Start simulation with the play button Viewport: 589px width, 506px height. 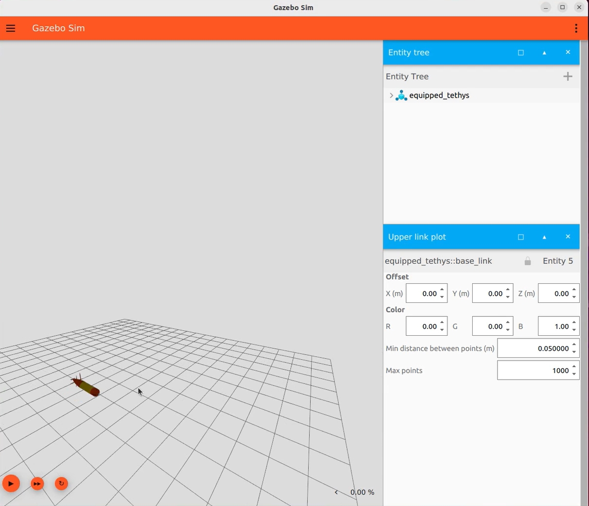pos(11,483)
